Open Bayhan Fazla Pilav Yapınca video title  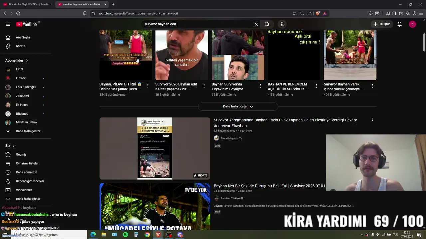[x=285, y=123]
